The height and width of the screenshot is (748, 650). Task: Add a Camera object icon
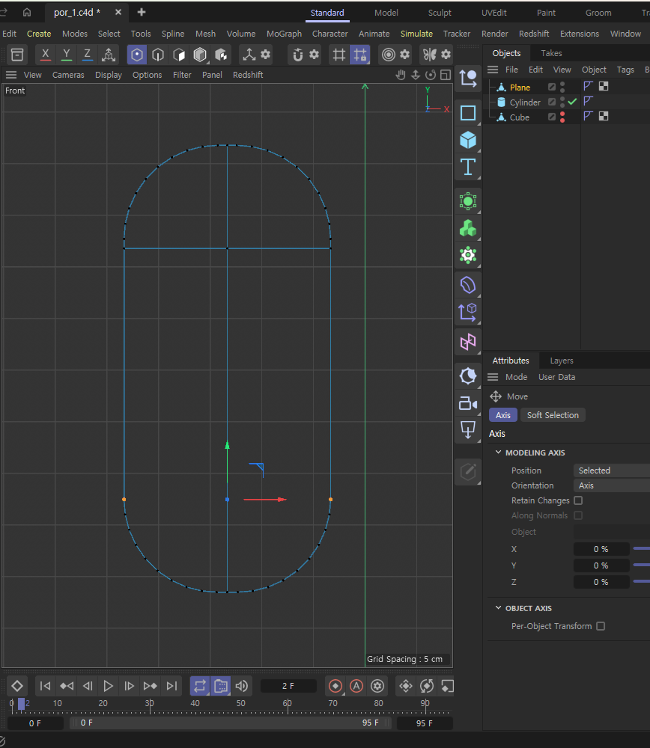[468, 403]
